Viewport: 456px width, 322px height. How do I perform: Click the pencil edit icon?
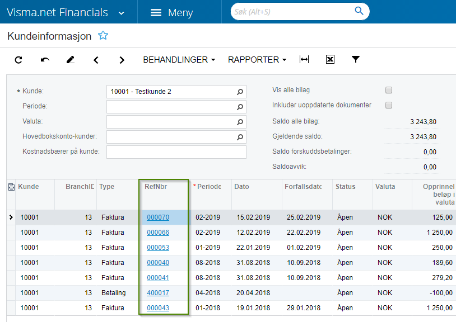pos(71,60)
